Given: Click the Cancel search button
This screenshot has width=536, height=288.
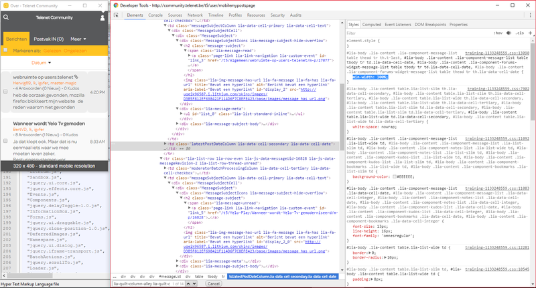Looking at the screenshot, I should pyautogui.click(x=214, y=283).
